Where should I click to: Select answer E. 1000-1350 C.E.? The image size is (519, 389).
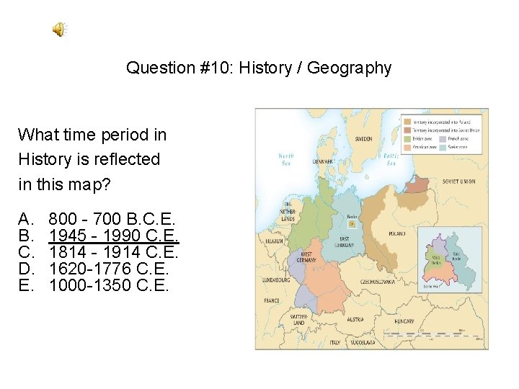point(94,285)
